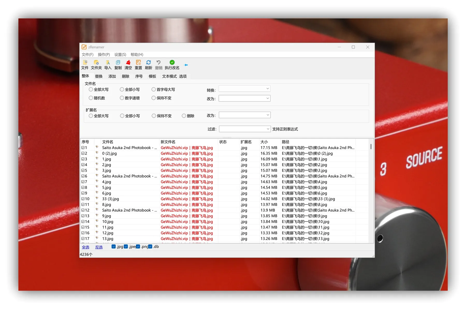Click the 刷新 refresh icon
466x309 pixels.
(148, 65)
